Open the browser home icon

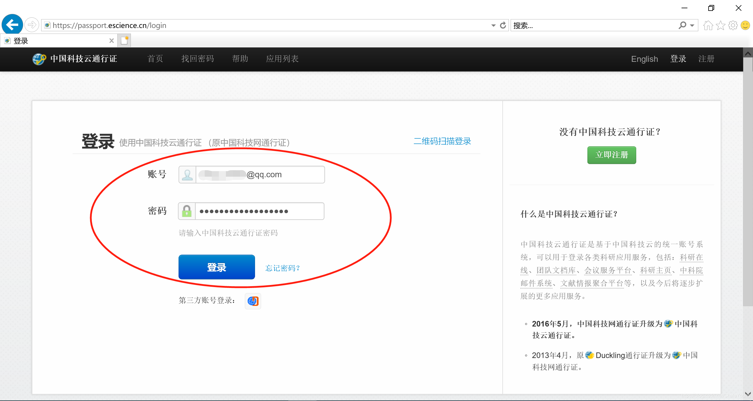(x=708, y=26)
